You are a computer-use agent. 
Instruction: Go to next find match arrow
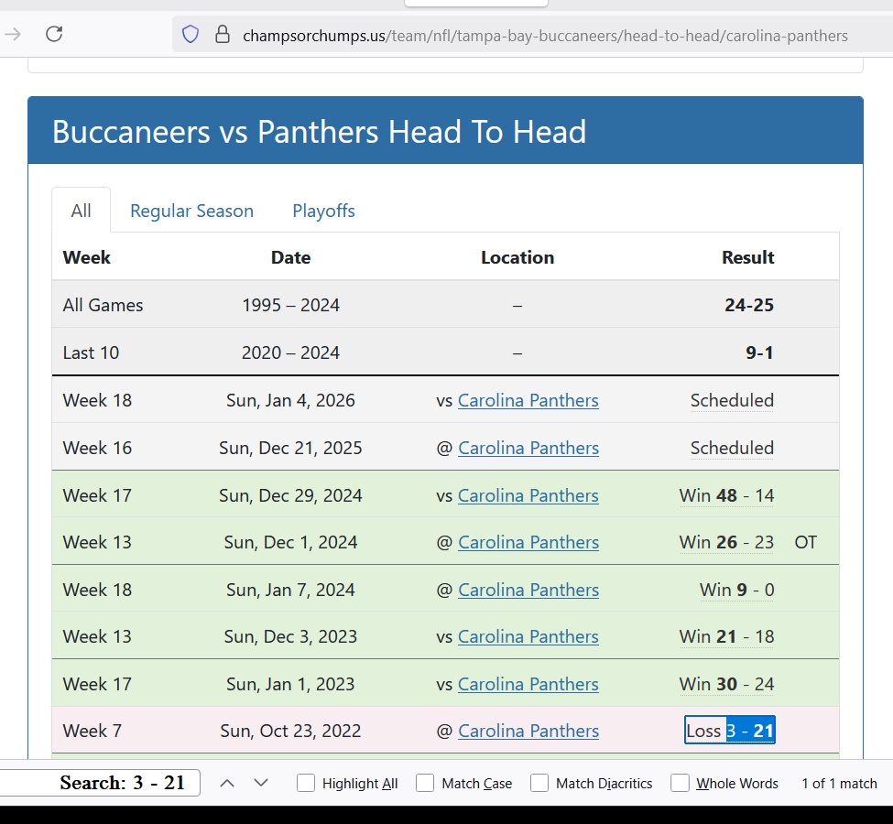pyautogui.click(x=261, y=783)
